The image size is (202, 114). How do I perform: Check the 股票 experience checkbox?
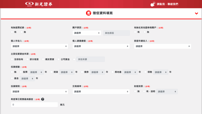pos(21,72)
